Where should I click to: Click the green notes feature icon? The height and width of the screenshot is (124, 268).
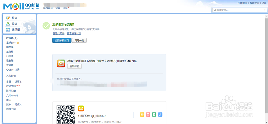click(154, 114)
